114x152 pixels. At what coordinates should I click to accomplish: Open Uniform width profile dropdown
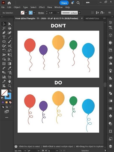coord(80,13)
